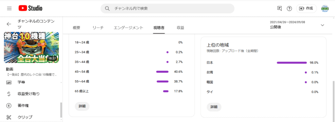Expand the date range dropdown chevron
335x122 pixels.
pos(322,25)
